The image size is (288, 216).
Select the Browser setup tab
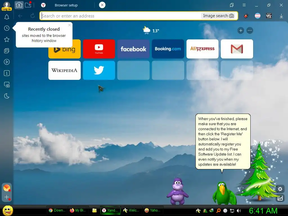point(66,5)
